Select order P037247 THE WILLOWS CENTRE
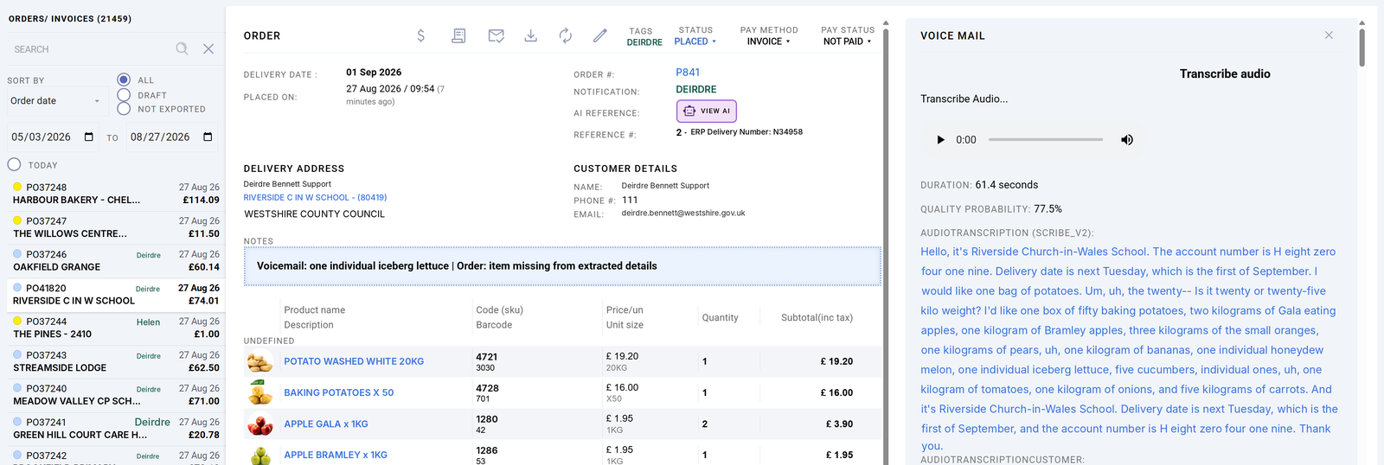 112,227
